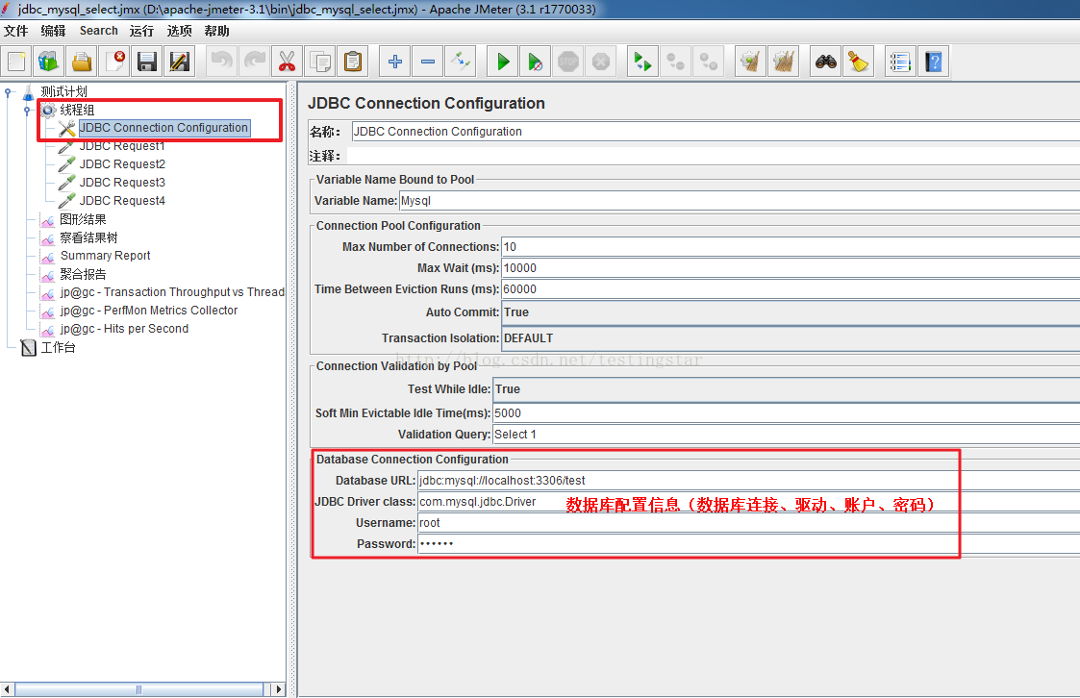Click the Open file folder icon

coord(82,62)
